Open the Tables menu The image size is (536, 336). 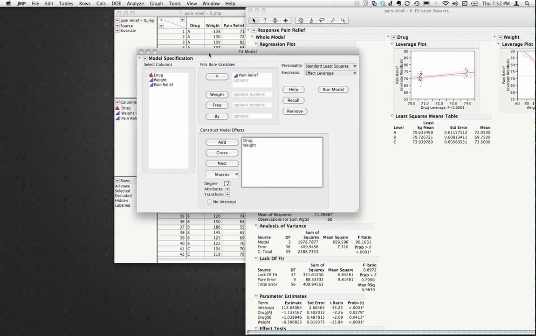point(66,3)
